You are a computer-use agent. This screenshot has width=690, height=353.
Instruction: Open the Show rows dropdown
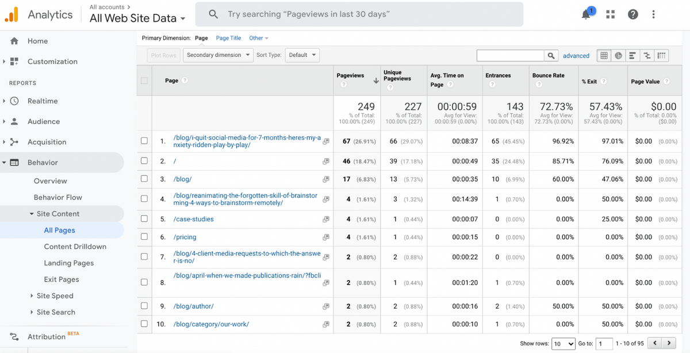click(x=563, y=343)
